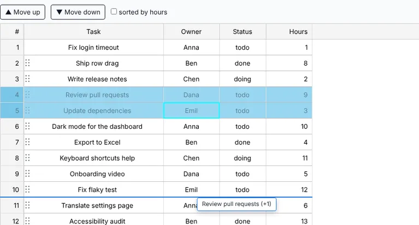Viewport: 419px width, 225px height.
Task: Select the Hours column header
Action: coord(289,32)
